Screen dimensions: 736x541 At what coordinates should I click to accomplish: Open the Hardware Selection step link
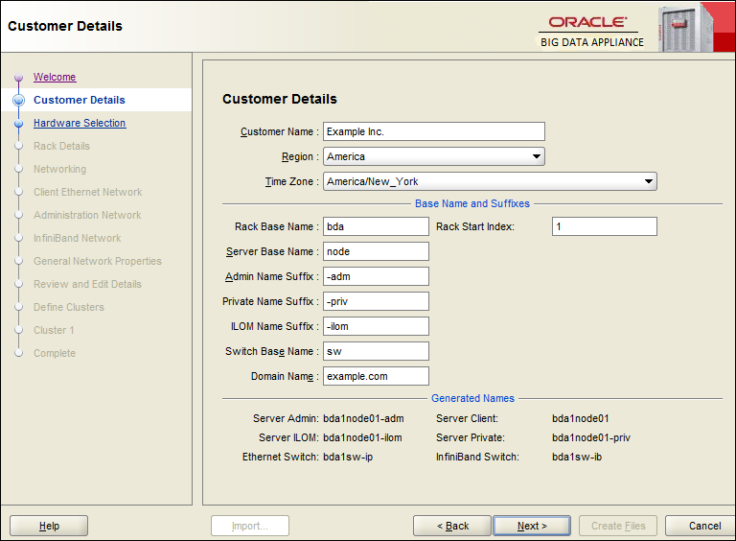[80, 123]
